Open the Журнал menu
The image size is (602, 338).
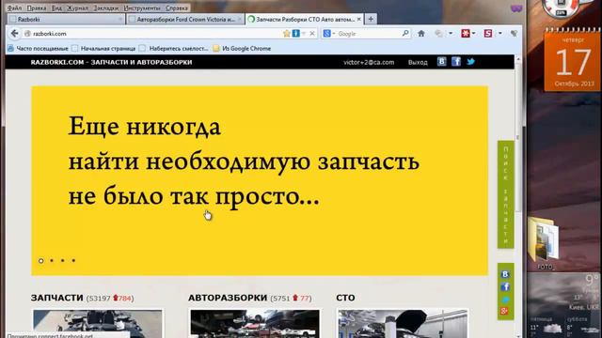coord(77,8)
